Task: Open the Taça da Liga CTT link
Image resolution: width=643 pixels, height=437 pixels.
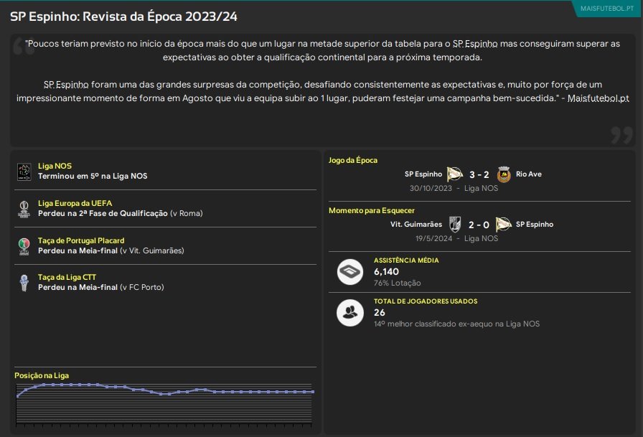Action: click(x=67, y=277)
